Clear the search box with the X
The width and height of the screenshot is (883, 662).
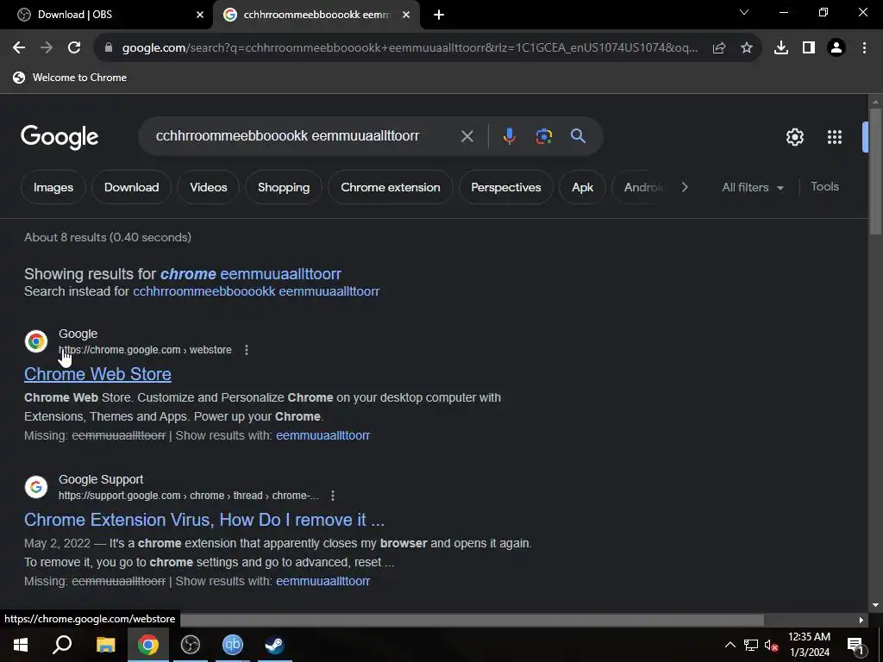pos(467,136)
